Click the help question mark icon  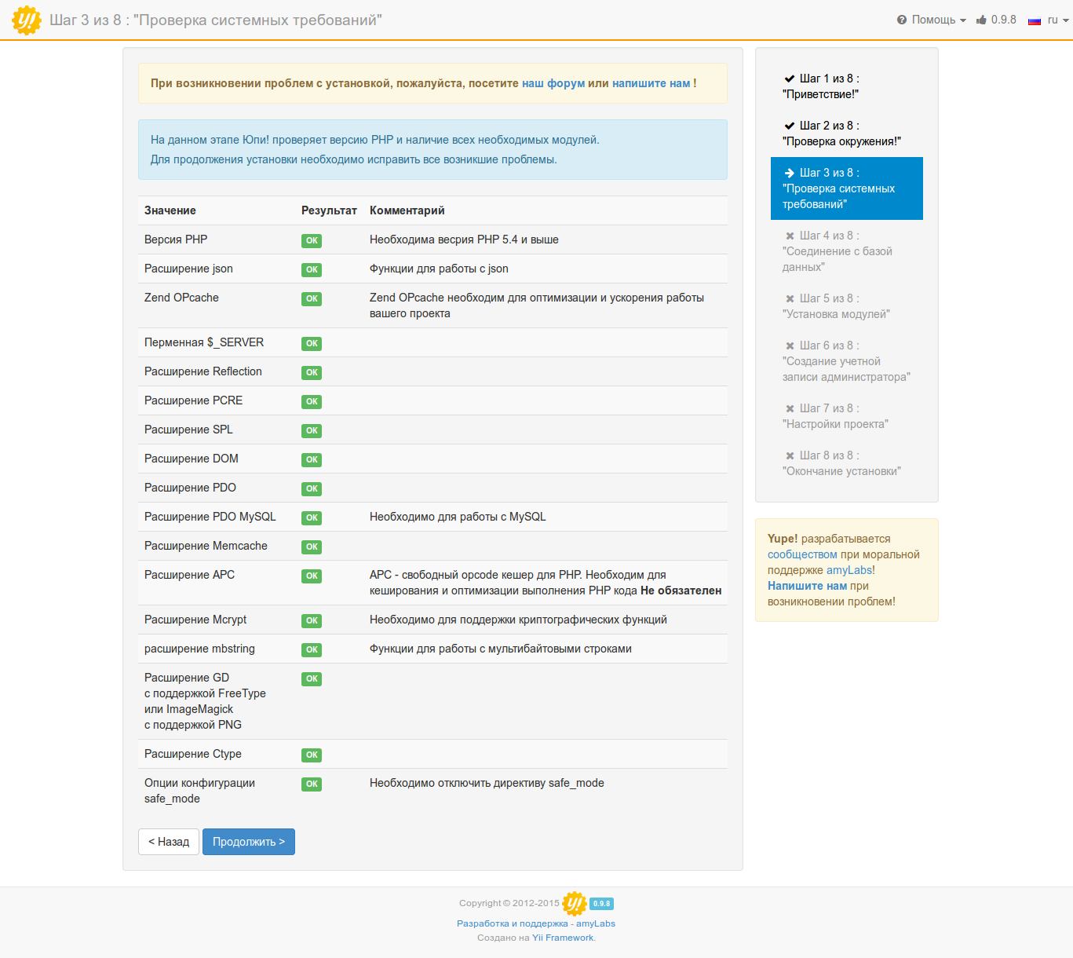coord(902,20)
